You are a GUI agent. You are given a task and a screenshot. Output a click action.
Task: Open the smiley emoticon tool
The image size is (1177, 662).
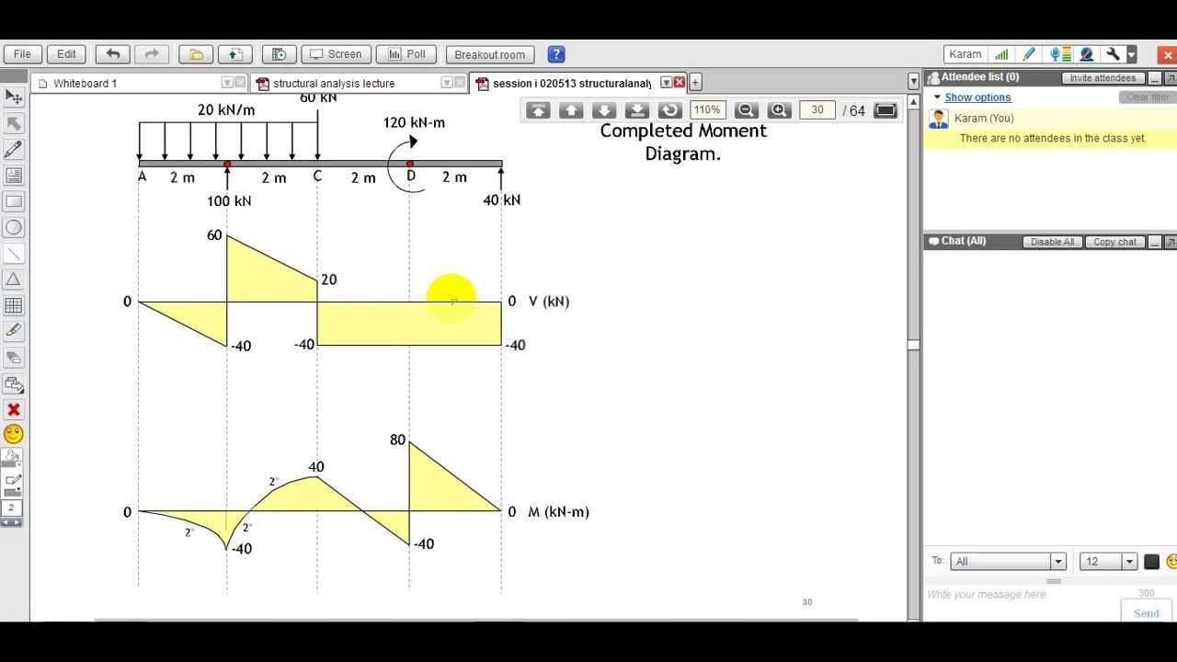point(14,434)
